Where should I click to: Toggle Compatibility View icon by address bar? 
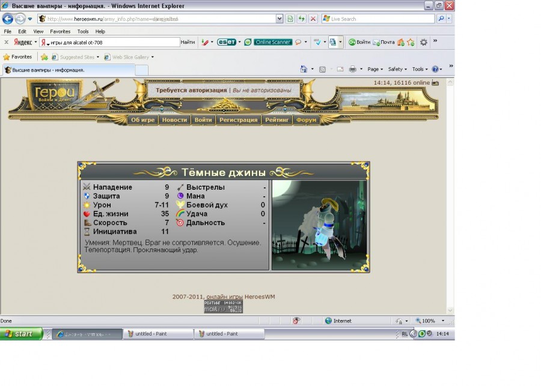pos(290,19)
